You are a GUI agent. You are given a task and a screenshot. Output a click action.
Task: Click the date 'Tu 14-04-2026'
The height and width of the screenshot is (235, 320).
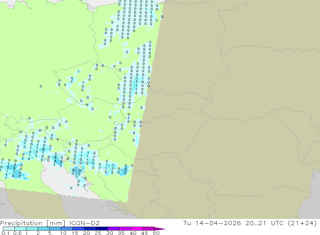click(212, 223)
